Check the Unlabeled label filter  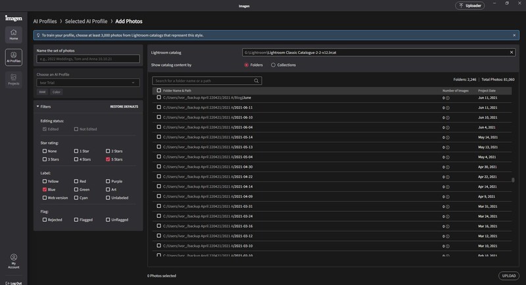108,198
